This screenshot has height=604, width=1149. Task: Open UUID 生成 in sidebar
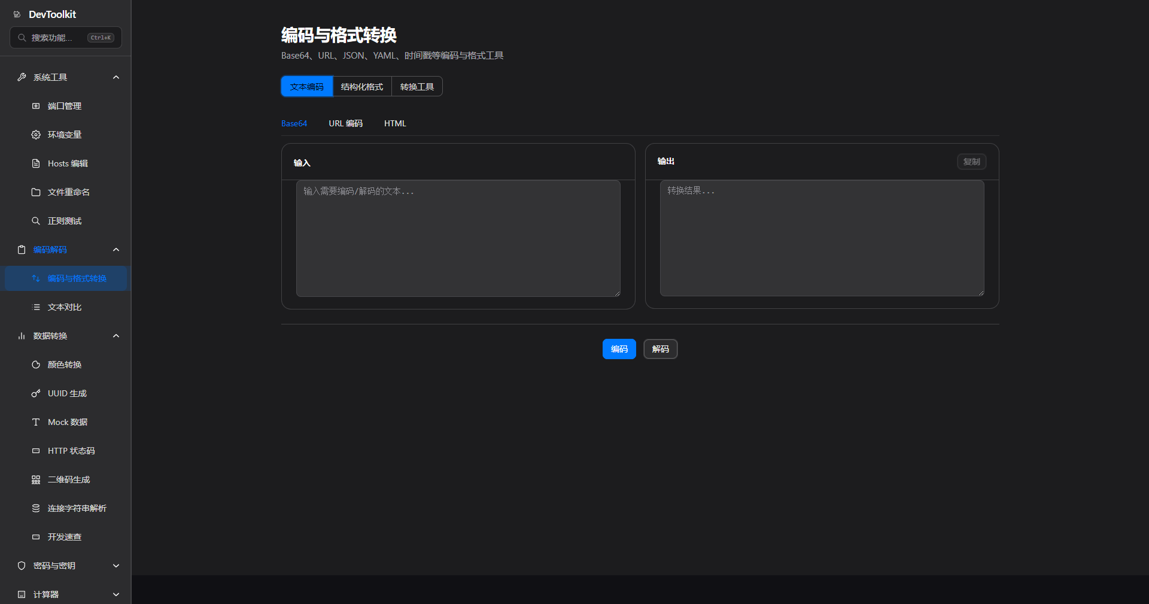tap(66, 393)
